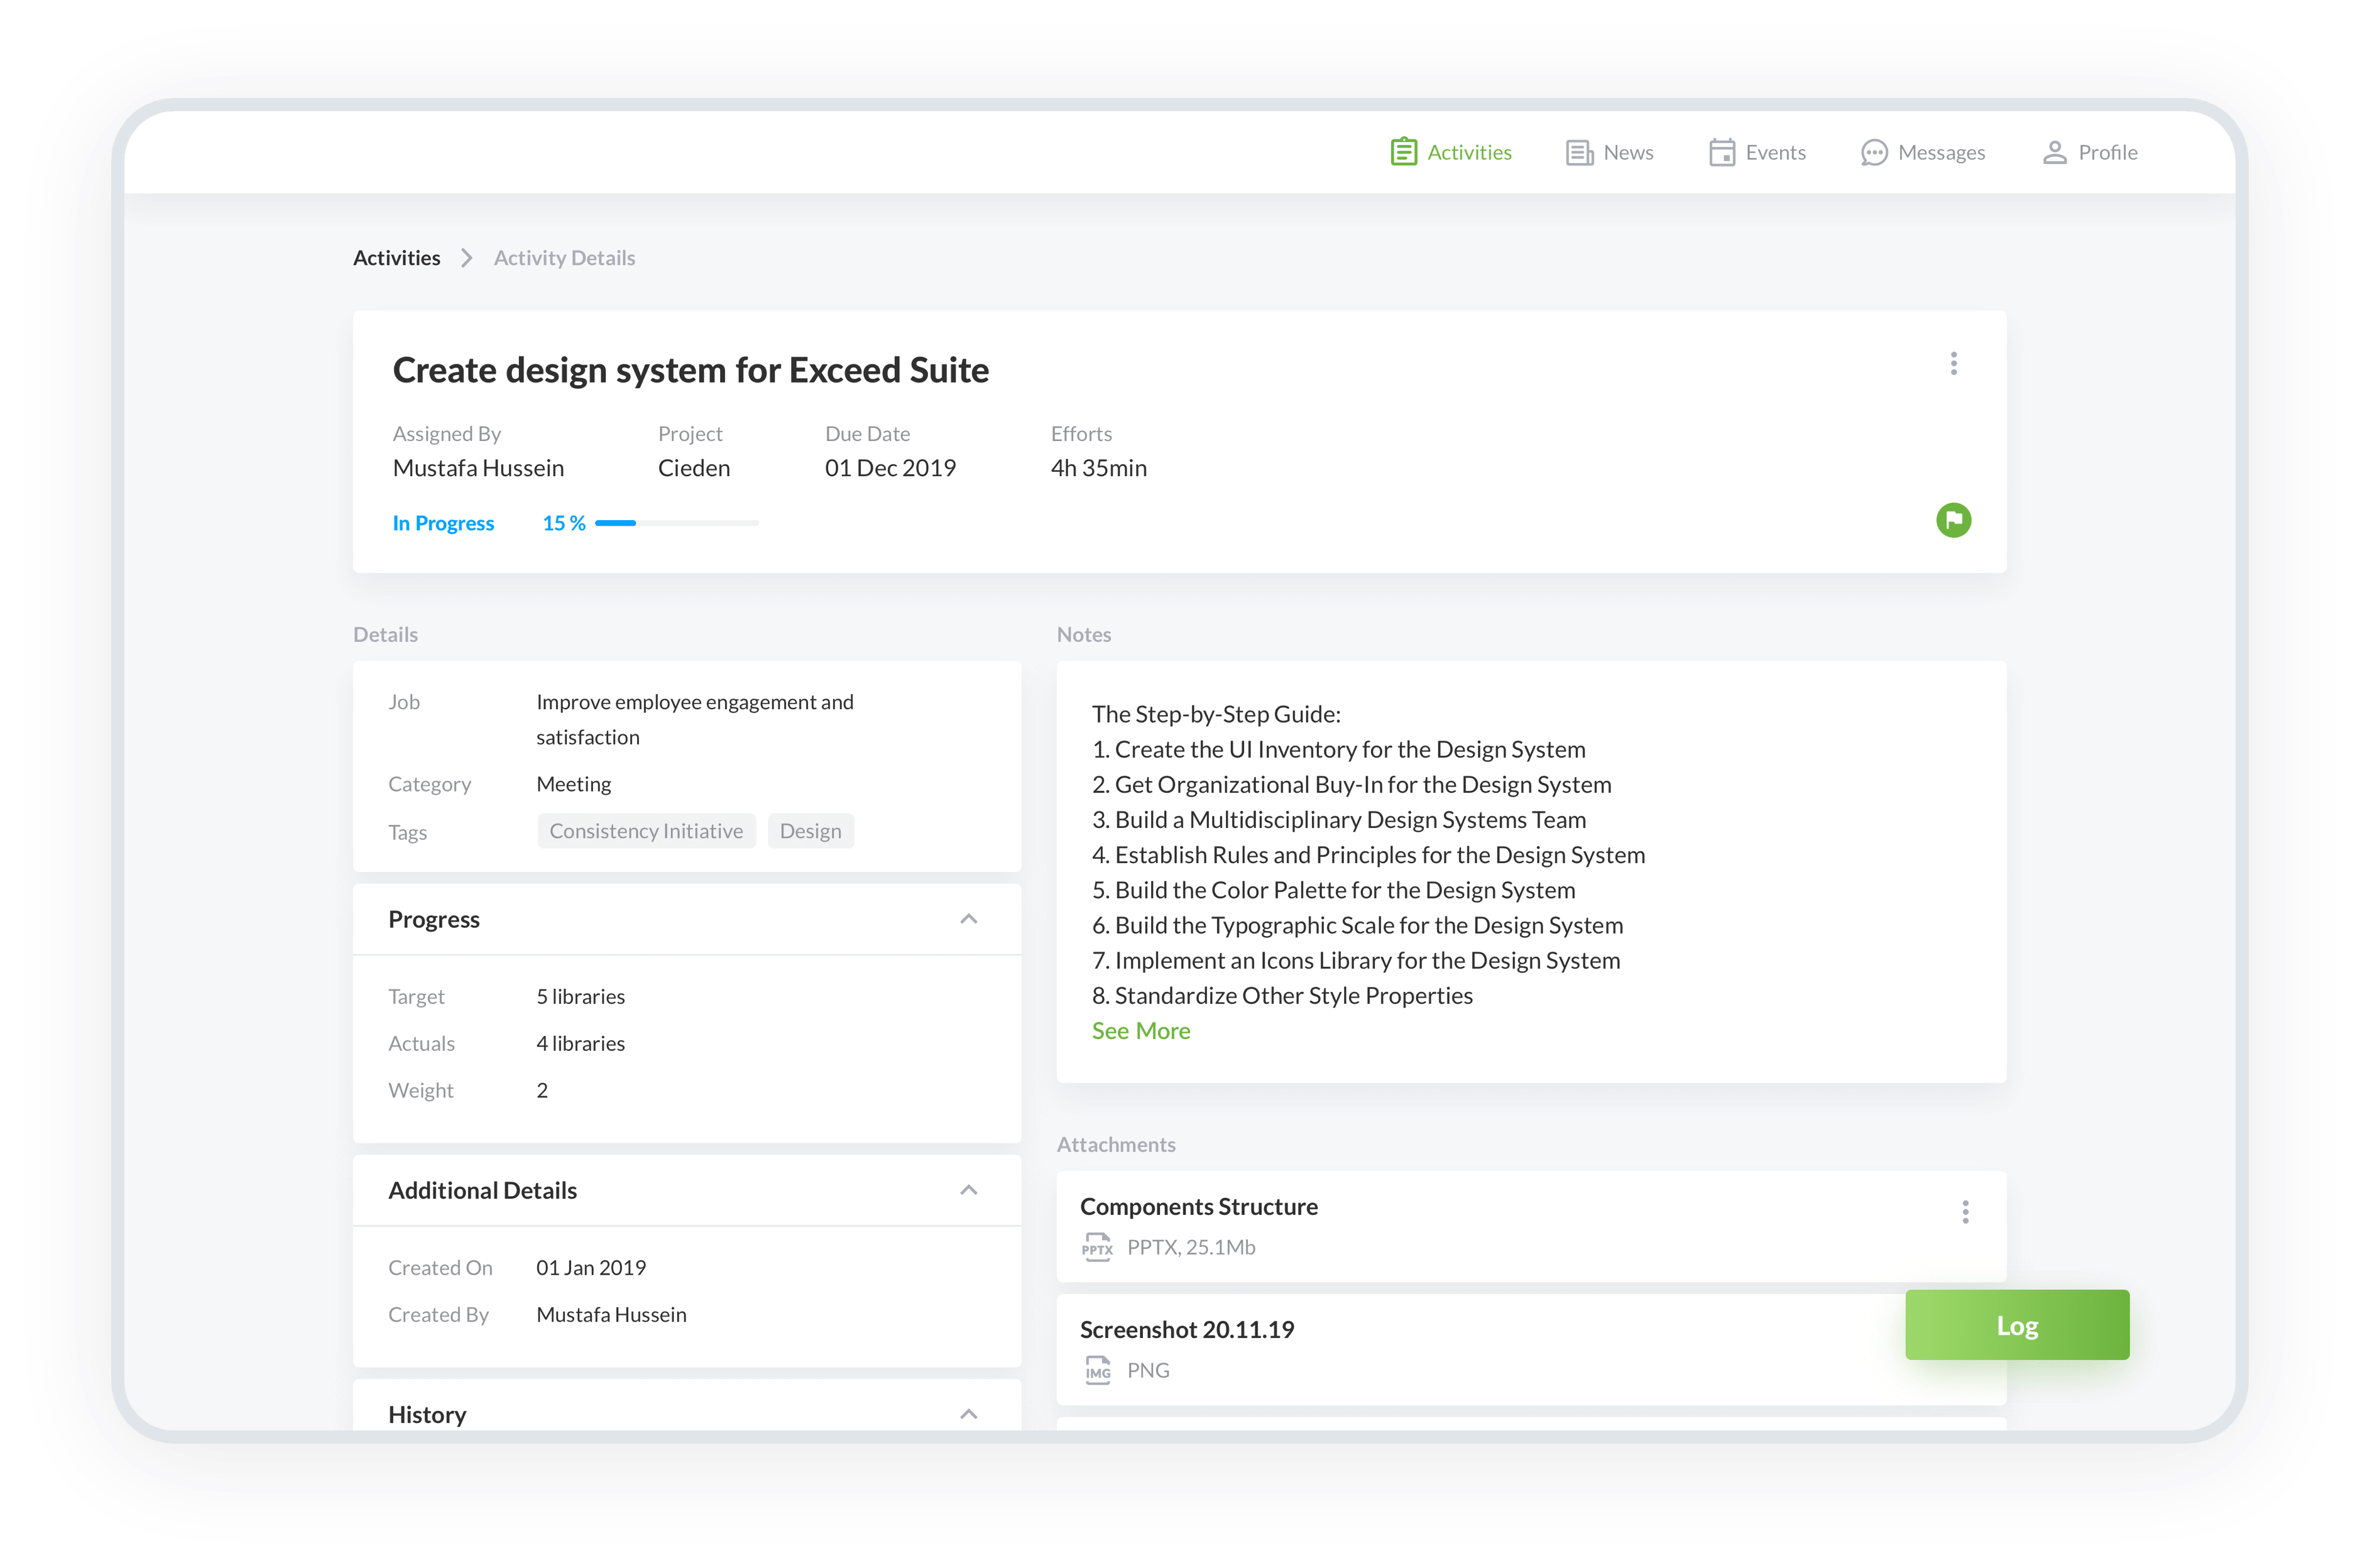Click the Job value Improve employee engagement
2360x1568 pixels.
(695, 720)
